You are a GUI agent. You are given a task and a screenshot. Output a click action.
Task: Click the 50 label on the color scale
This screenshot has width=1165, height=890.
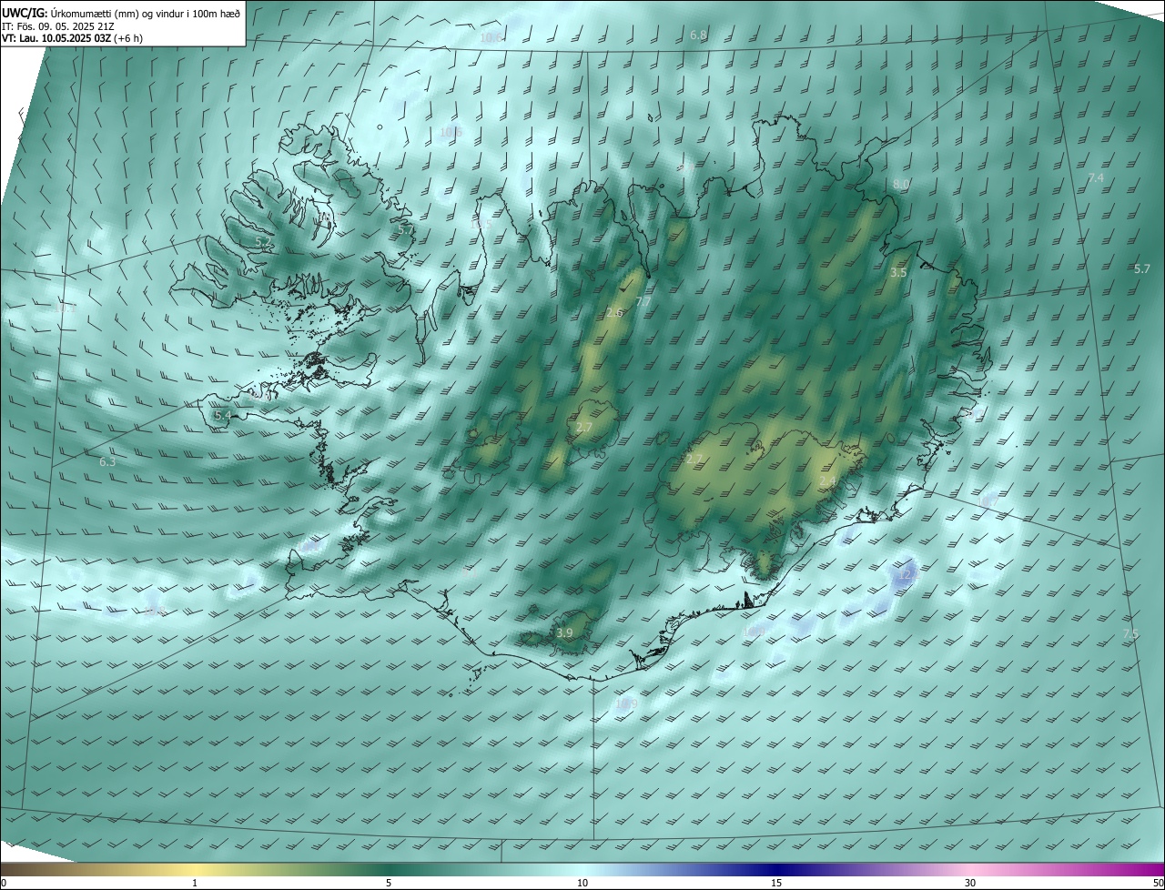click(1158, 883)
